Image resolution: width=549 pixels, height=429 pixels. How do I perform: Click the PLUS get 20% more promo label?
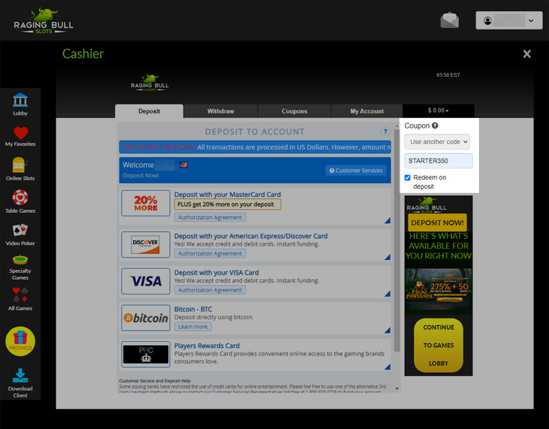click(228, 204)
